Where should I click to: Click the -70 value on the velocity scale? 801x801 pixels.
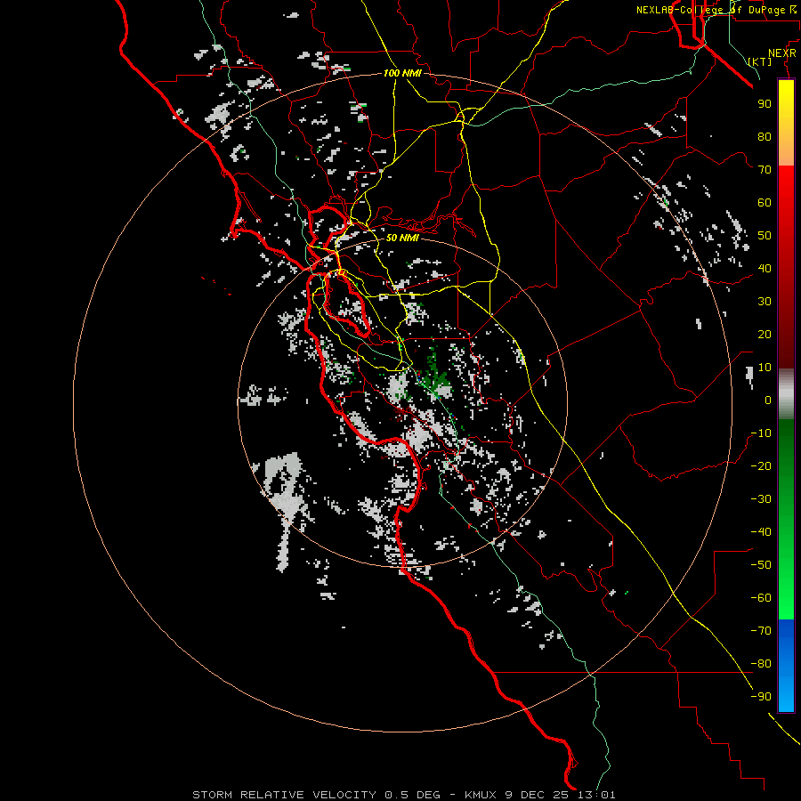point(761,631)
